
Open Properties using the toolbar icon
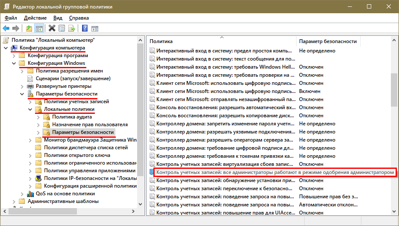(x=62, y=29)
